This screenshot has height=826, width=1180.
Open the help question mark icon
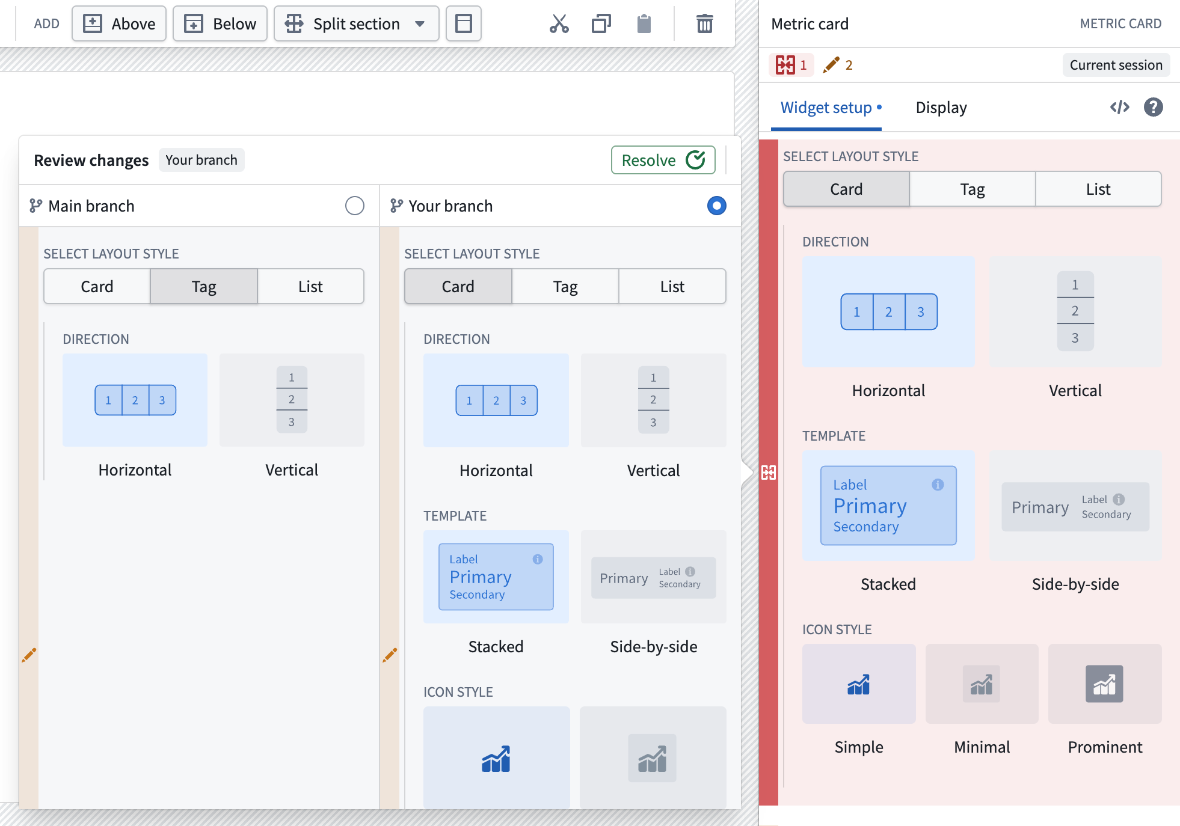[x=1153, y=107]
